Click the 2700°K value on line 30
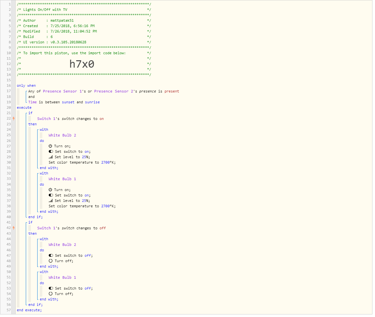 click(108, 162)
